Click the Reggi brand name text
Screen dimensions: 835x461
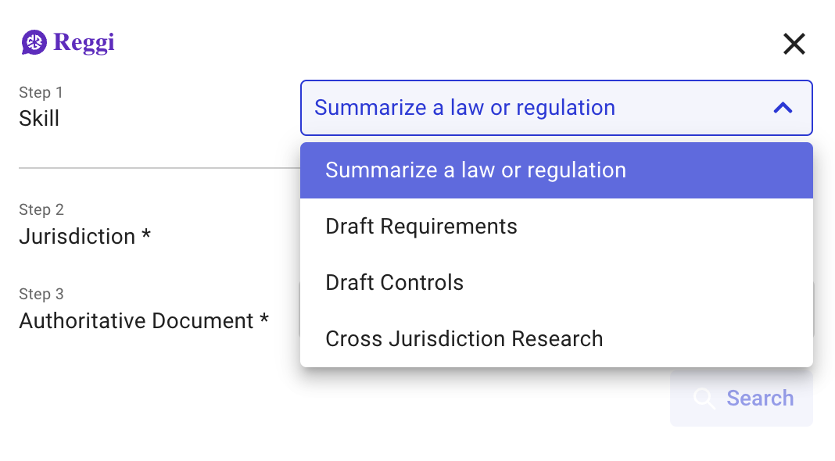click(84, 42)
